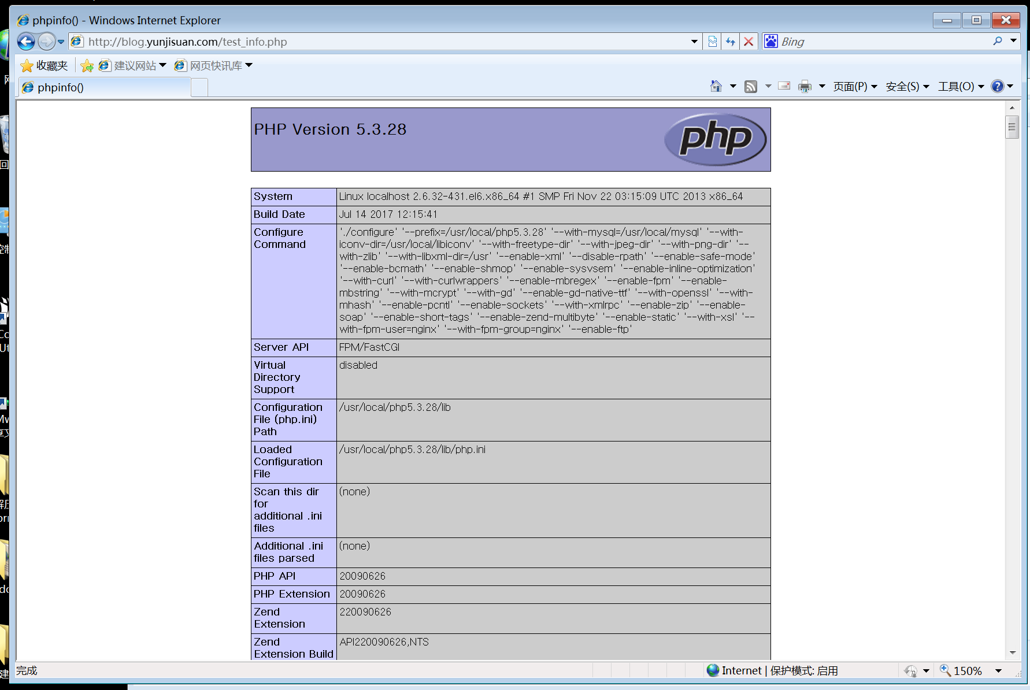The height and width of the screenshot is (690, 1030).
Task: Click the page icon beside the URL
Action: click(x=77, y=42)
